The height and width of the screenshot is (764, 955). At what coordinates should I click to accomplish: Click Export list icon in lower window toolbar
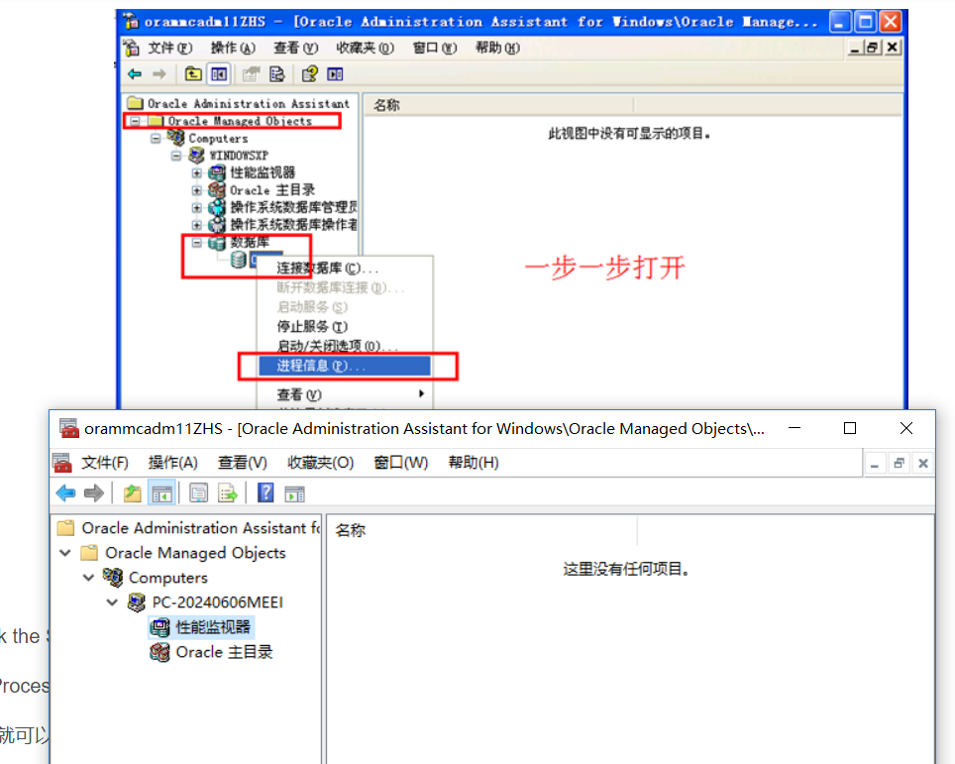(x=228, y=492)
